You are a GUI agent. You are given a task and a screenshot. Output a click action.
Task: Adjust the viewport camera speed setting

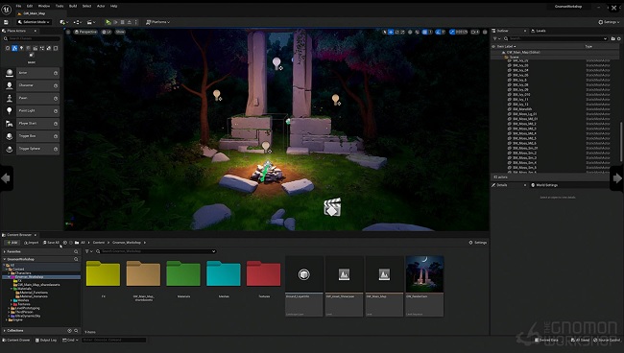coord(475,32)
